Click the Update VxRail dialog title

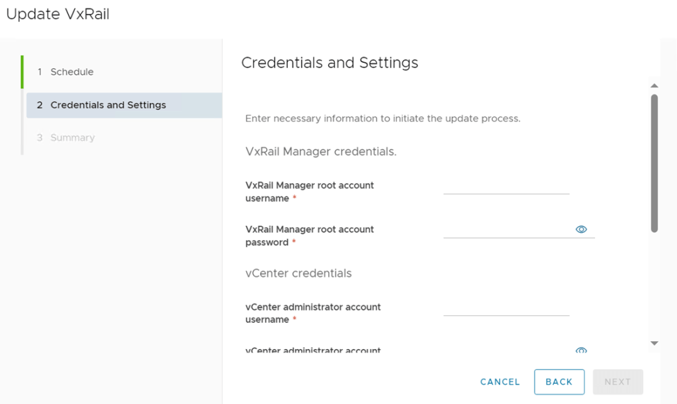[x=58, y=15]
